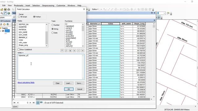This screenshot has width=198, height=111.
Task: Click Save expression button
Action: [x=80, y=83]
